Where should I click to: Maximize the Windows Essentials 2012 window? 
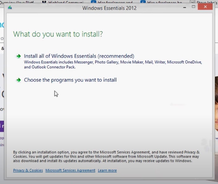(x=193, y=7)
